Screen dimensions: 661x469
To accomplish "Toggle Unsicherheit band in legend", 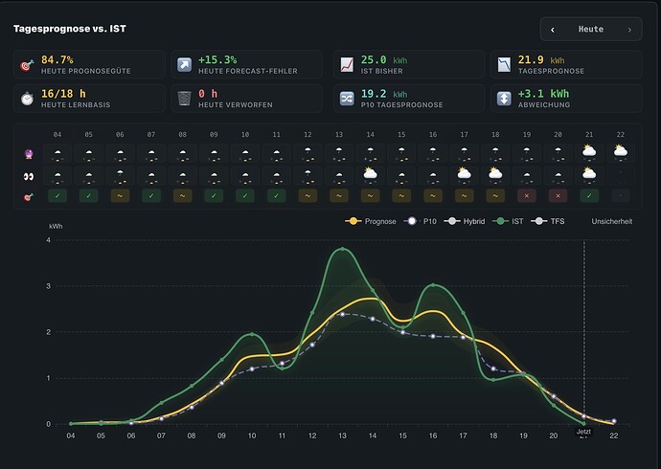I will coord(612,221).
